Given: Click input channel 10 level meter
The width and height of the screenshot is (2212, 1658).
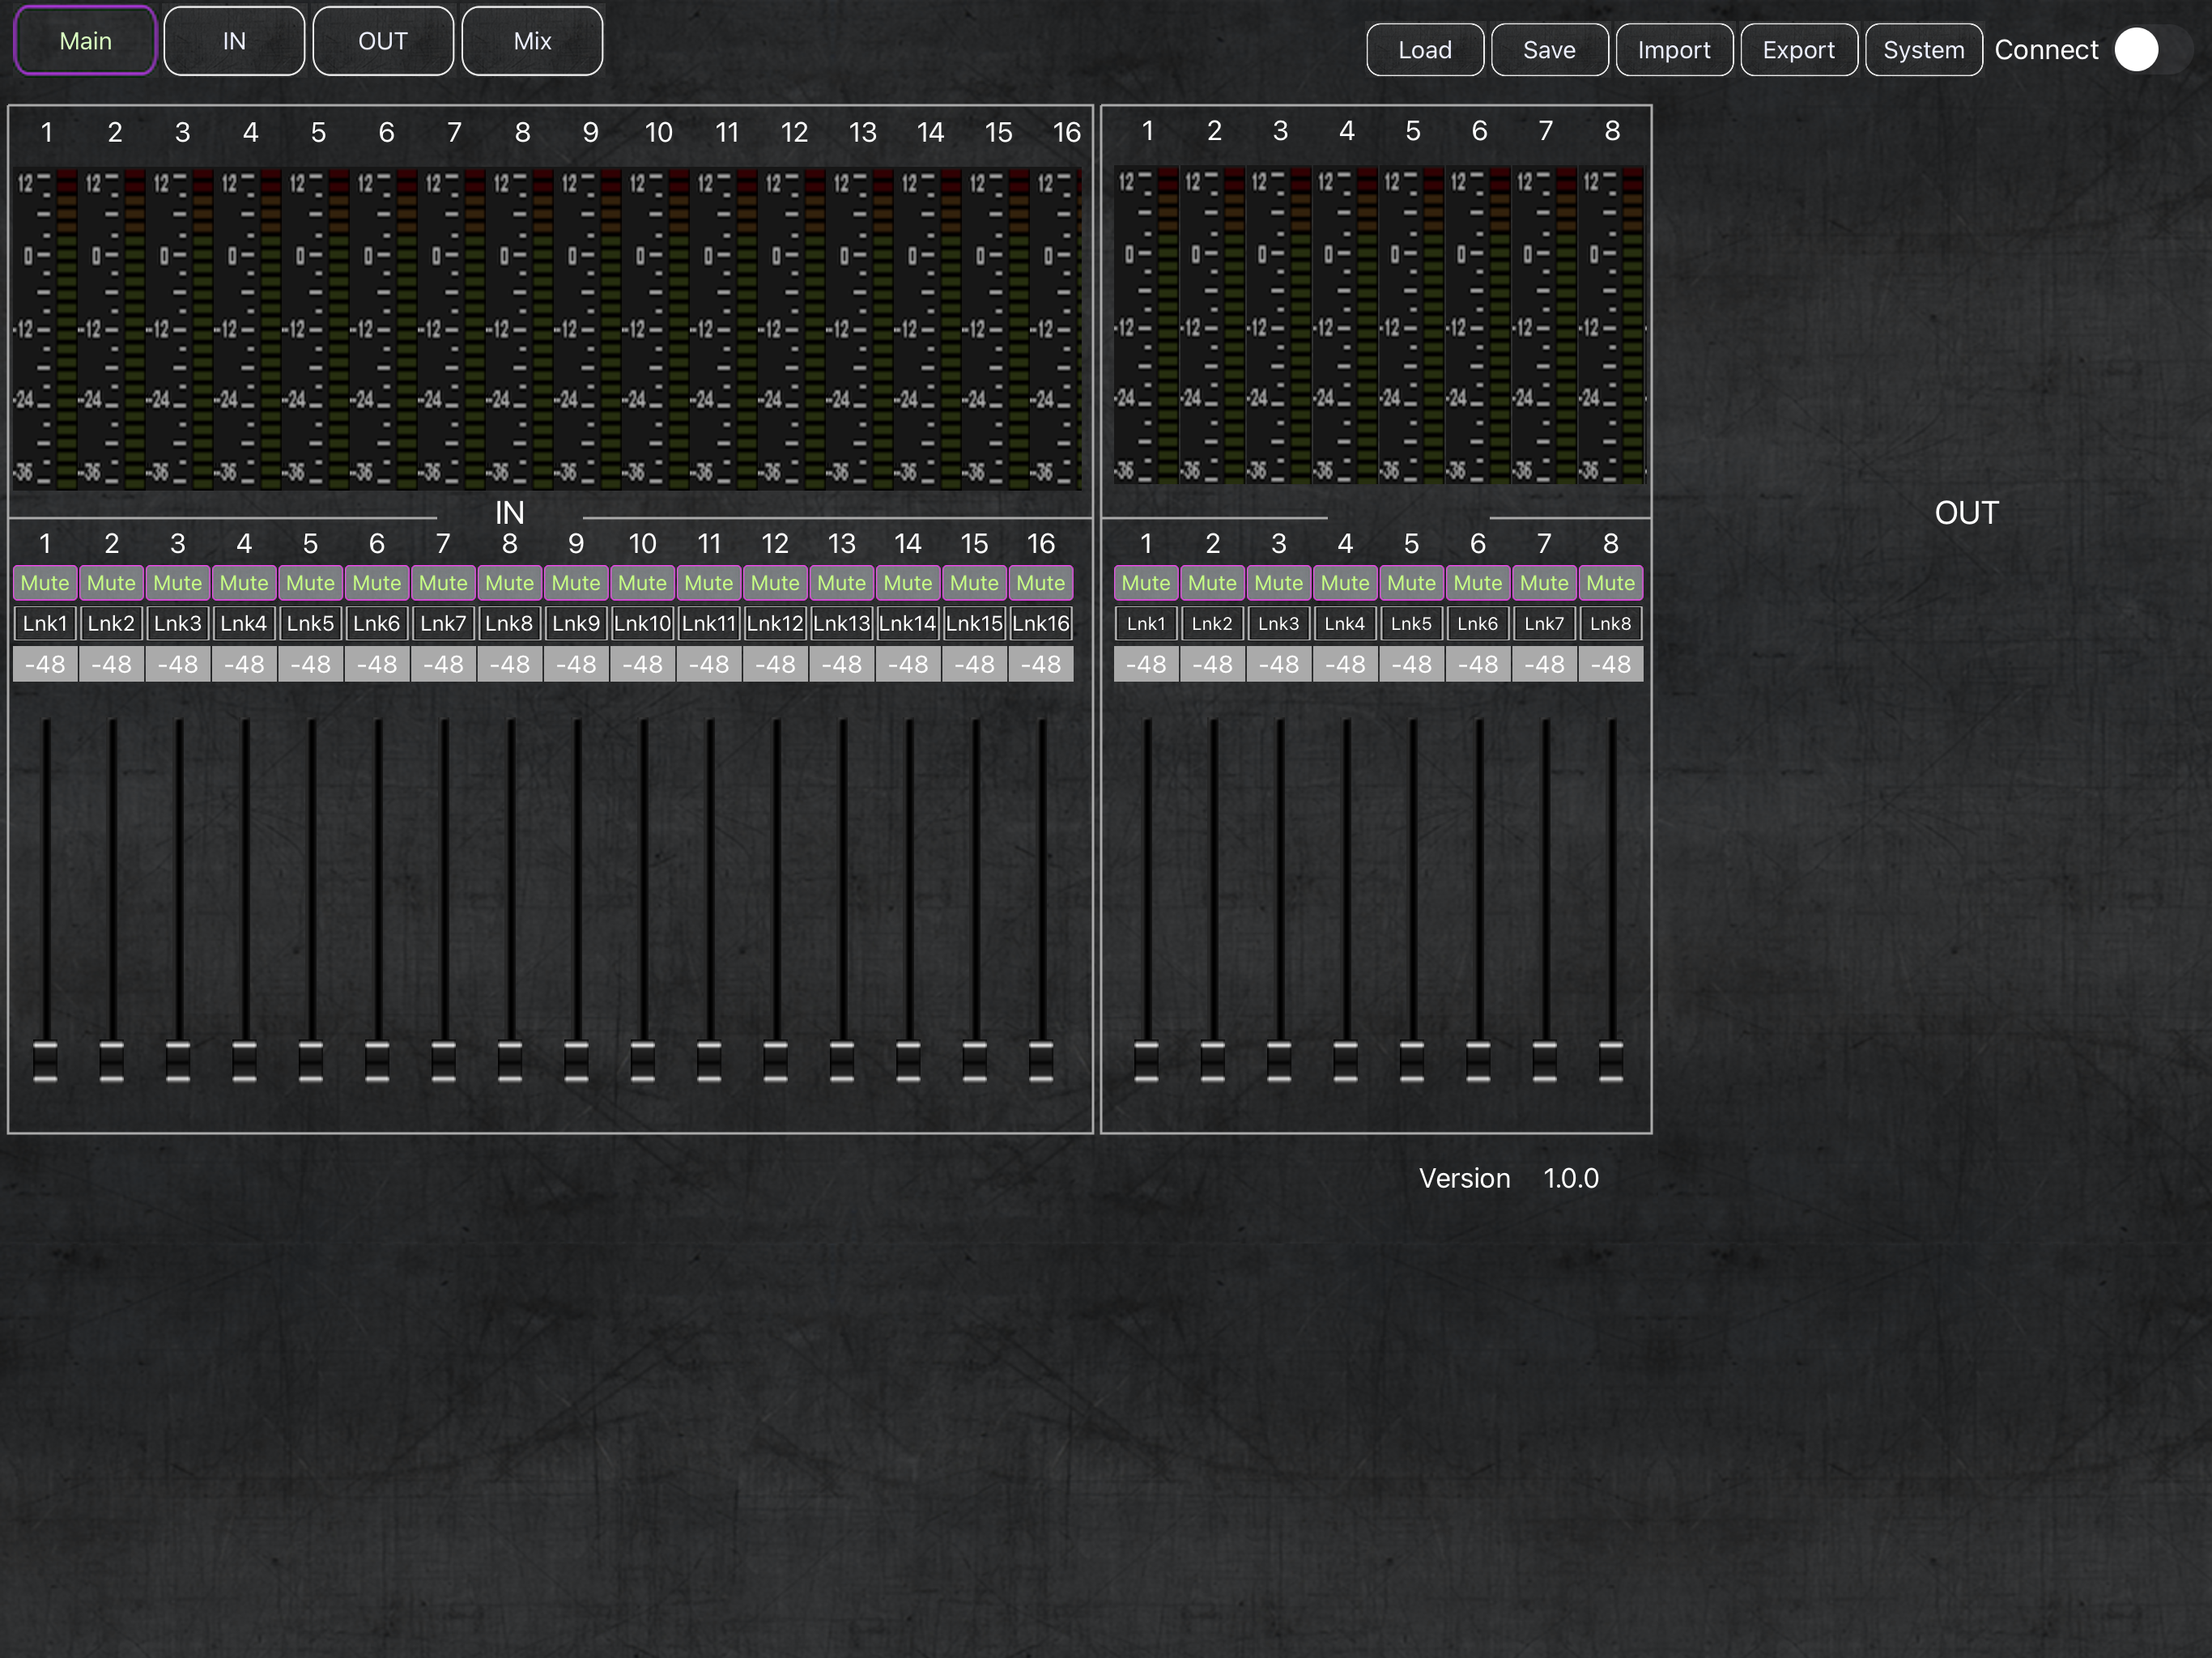Looking at the screenshot, I should point(658,329).
